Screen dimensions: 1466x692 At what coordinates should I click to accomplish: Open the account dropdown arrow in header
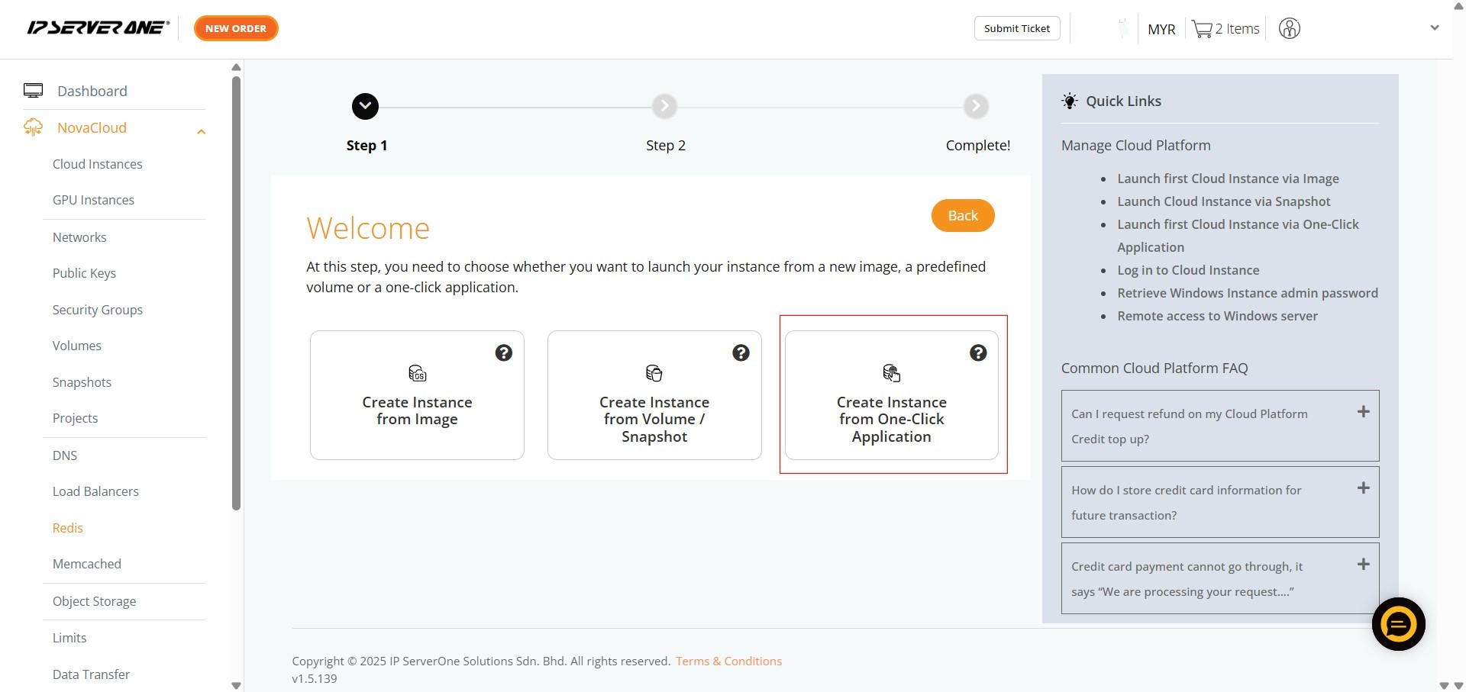click(x=1434, y=28)
